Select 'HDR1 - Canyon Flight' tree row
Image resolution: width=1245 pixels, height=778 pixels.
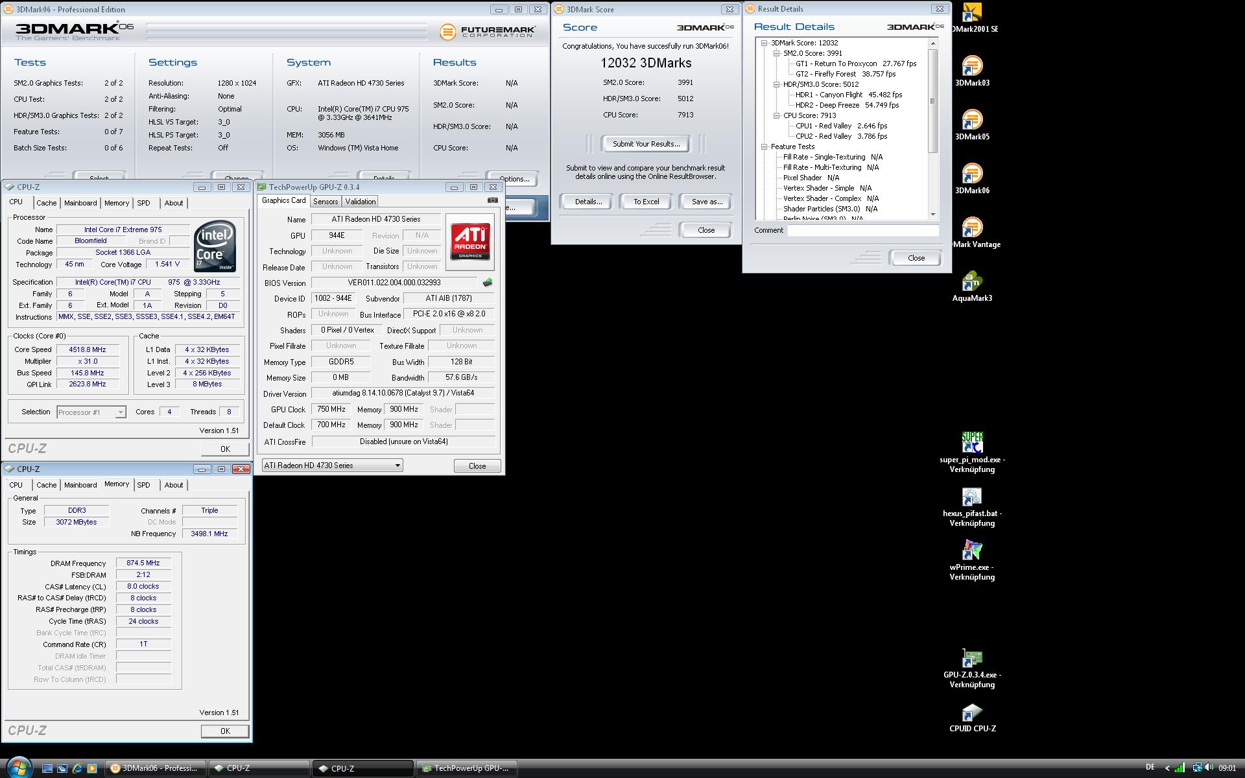[849, 95]
